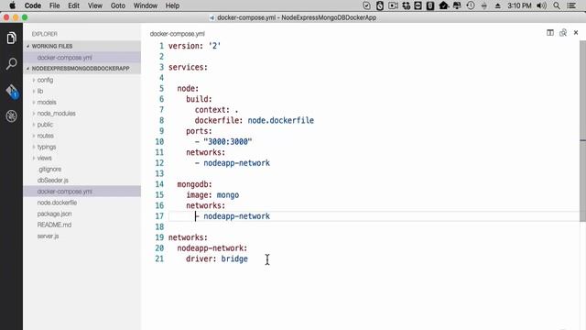Open server.js in the explorer
Image resolution: width=586 pixels, height=330 pixels.
pos(82,236)
